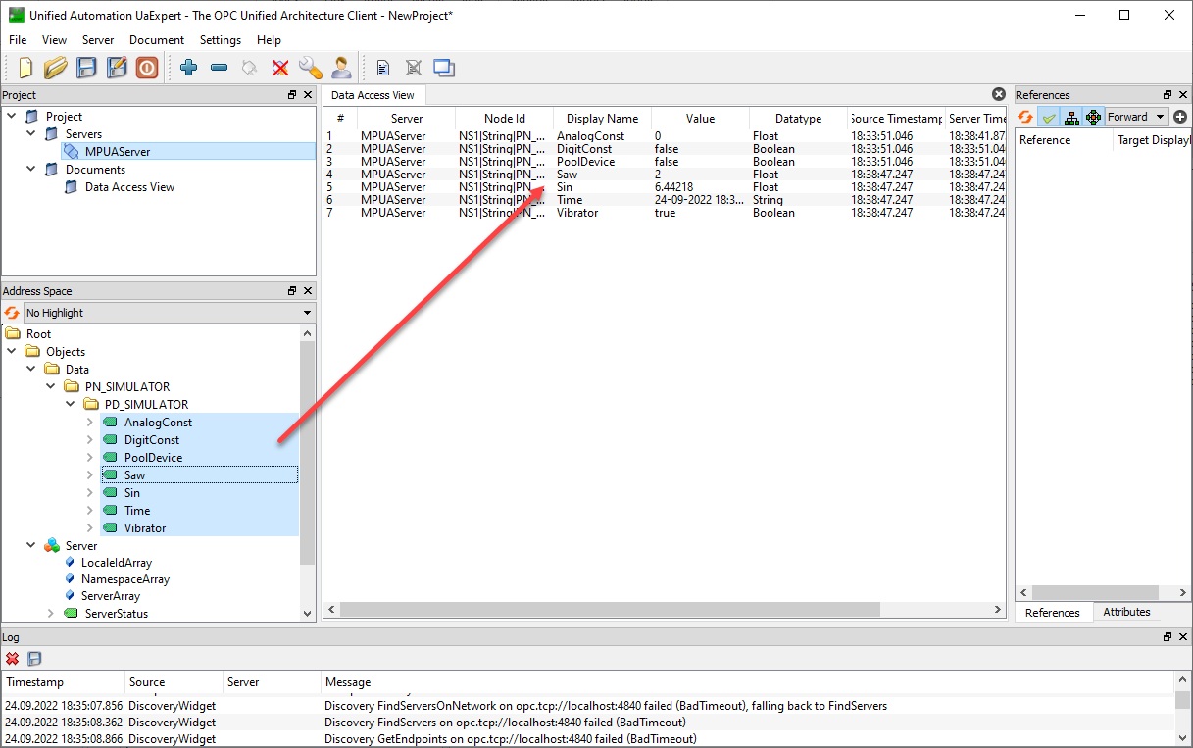Image resolution: width=1193 pixels, height=748 pixels.
Task: Remove server with the blue minus icon
Action: [x=220, y=68]
